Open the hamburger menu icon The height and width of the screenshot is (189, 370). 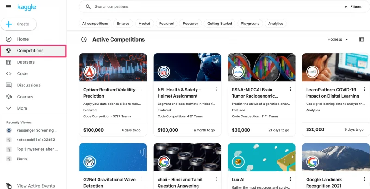click(x=9, y=7)
